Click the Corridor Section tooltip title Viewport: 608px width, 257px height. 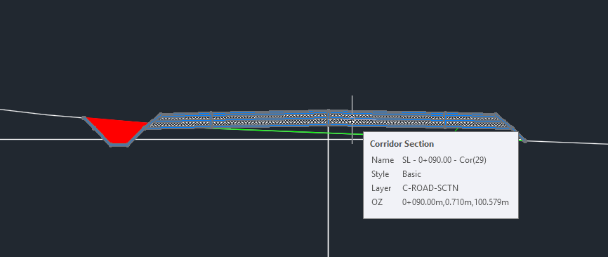tap(402, 144)
